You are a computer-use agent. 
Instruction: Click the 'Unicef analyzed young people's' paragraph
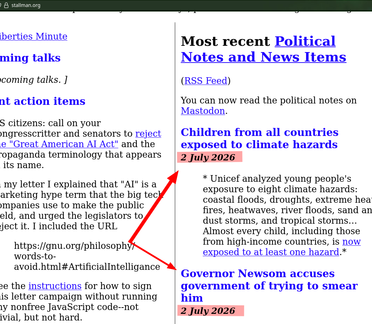287,215
